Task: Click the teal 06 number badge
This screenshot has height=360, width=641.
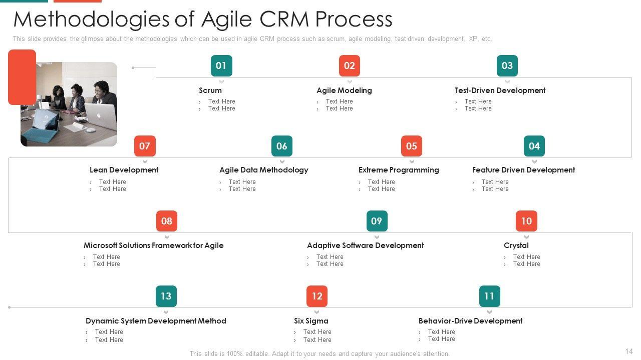Action: coord(282,146)
